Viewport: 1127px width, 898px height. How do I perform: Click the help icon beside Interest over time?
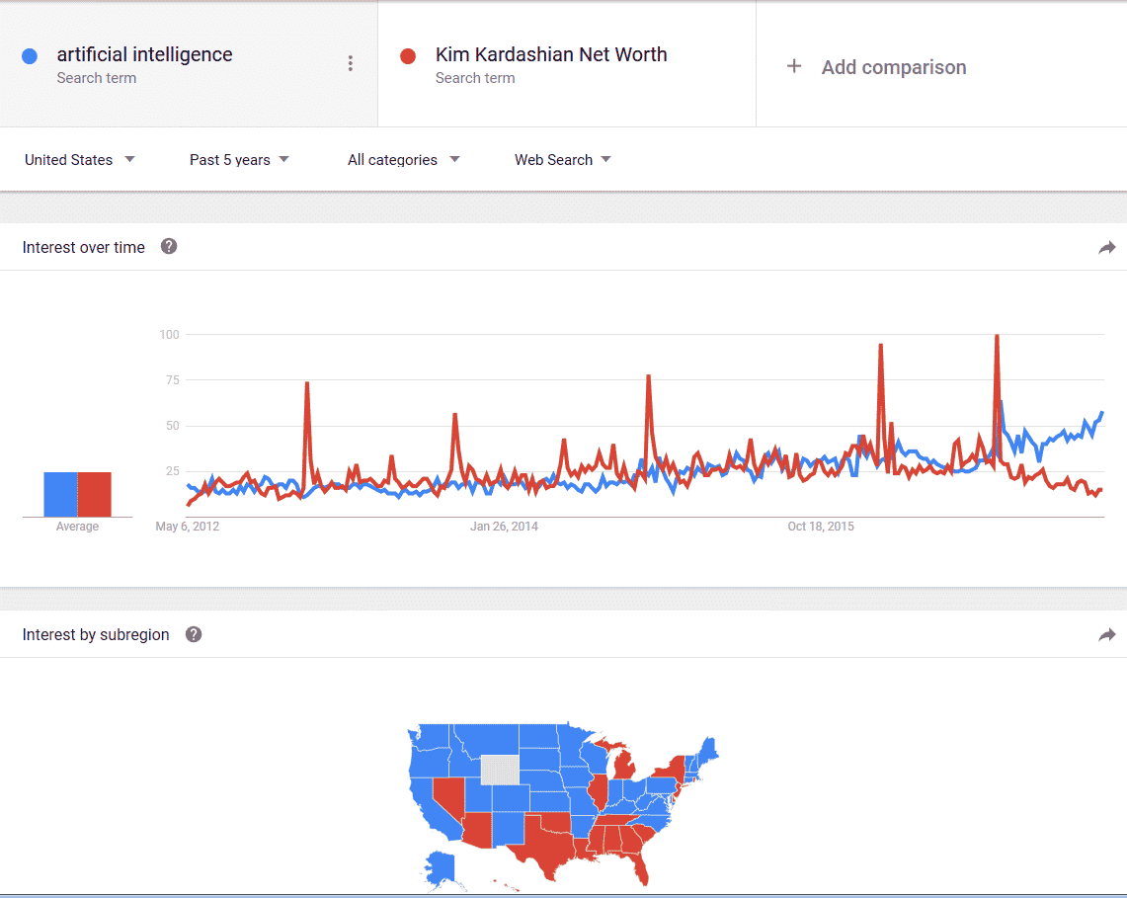(x=169, y=247)
